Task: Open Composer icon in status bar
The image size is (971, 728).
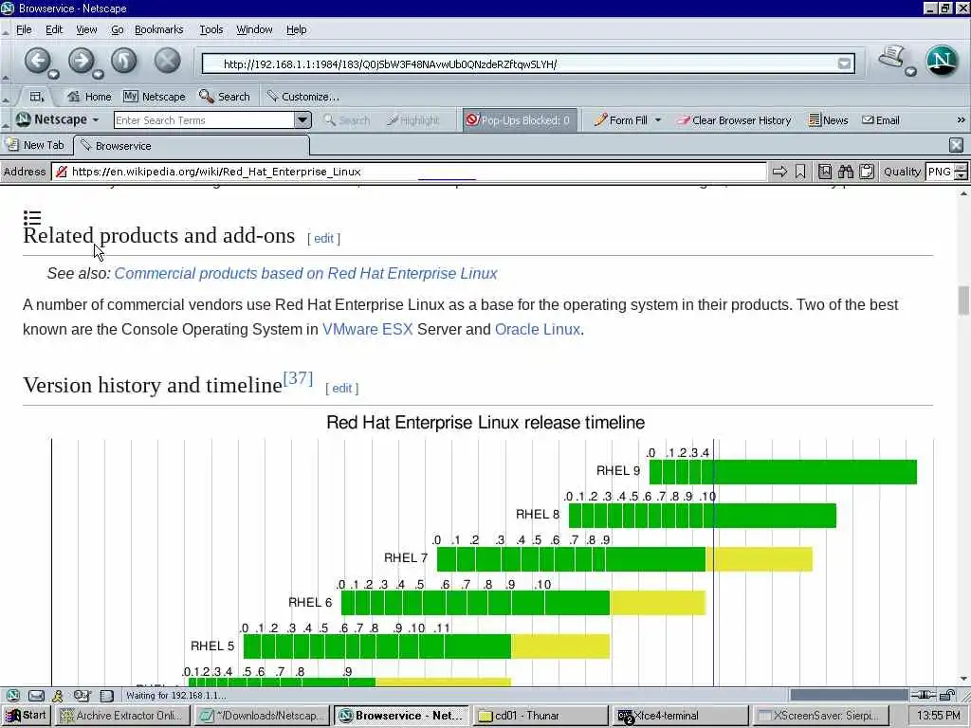Action: point(82,695)
